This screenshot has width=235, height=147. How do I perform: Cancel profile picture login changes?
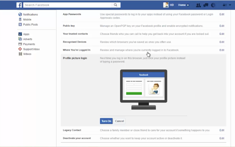119,121
